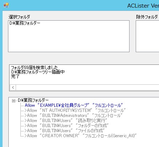Click the 完了 line in the log
This screenshot has width=159, height=147.
pyautogui.click(x=15, y=76)
